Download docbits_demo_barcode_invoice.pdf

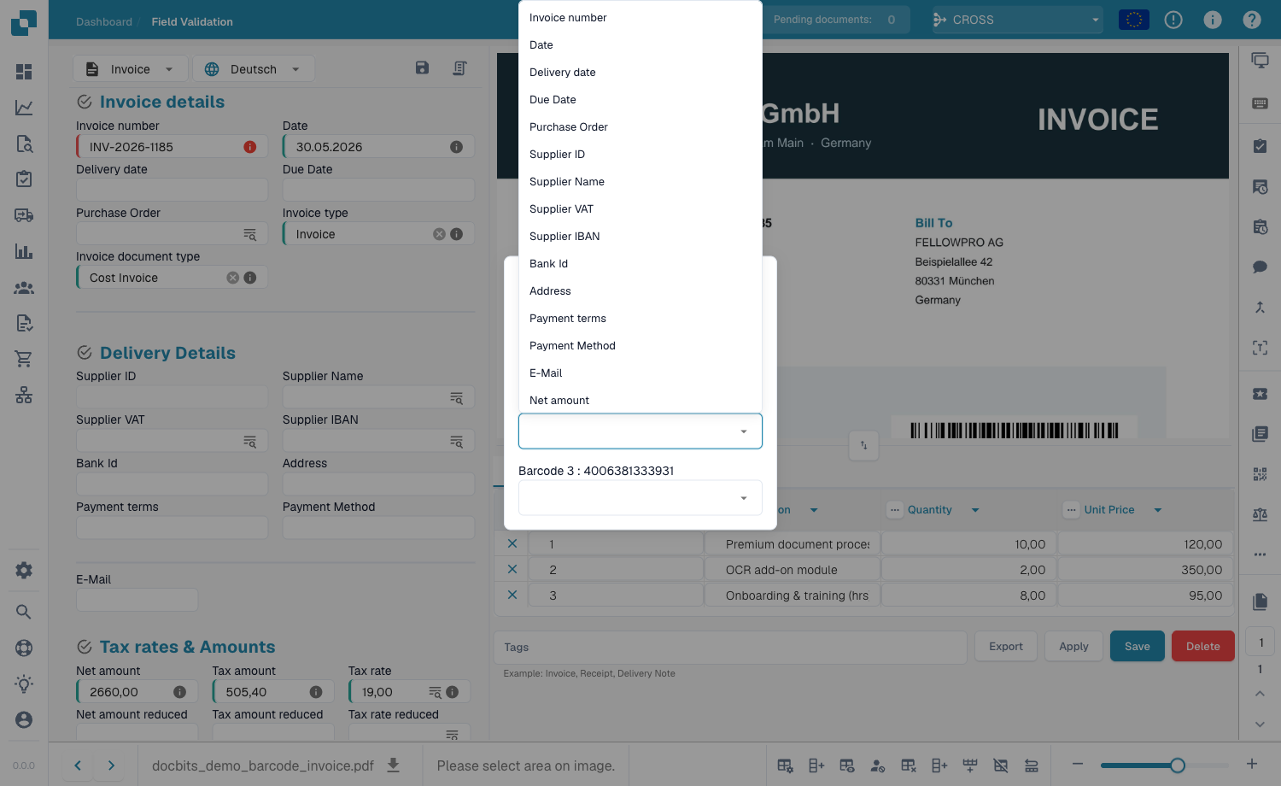coord(394,765)
